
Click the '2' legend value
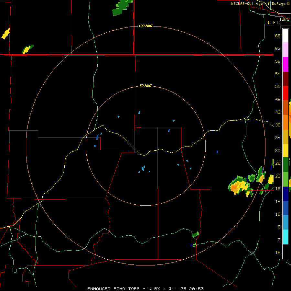pyautogui.click(x=279, y=240)
